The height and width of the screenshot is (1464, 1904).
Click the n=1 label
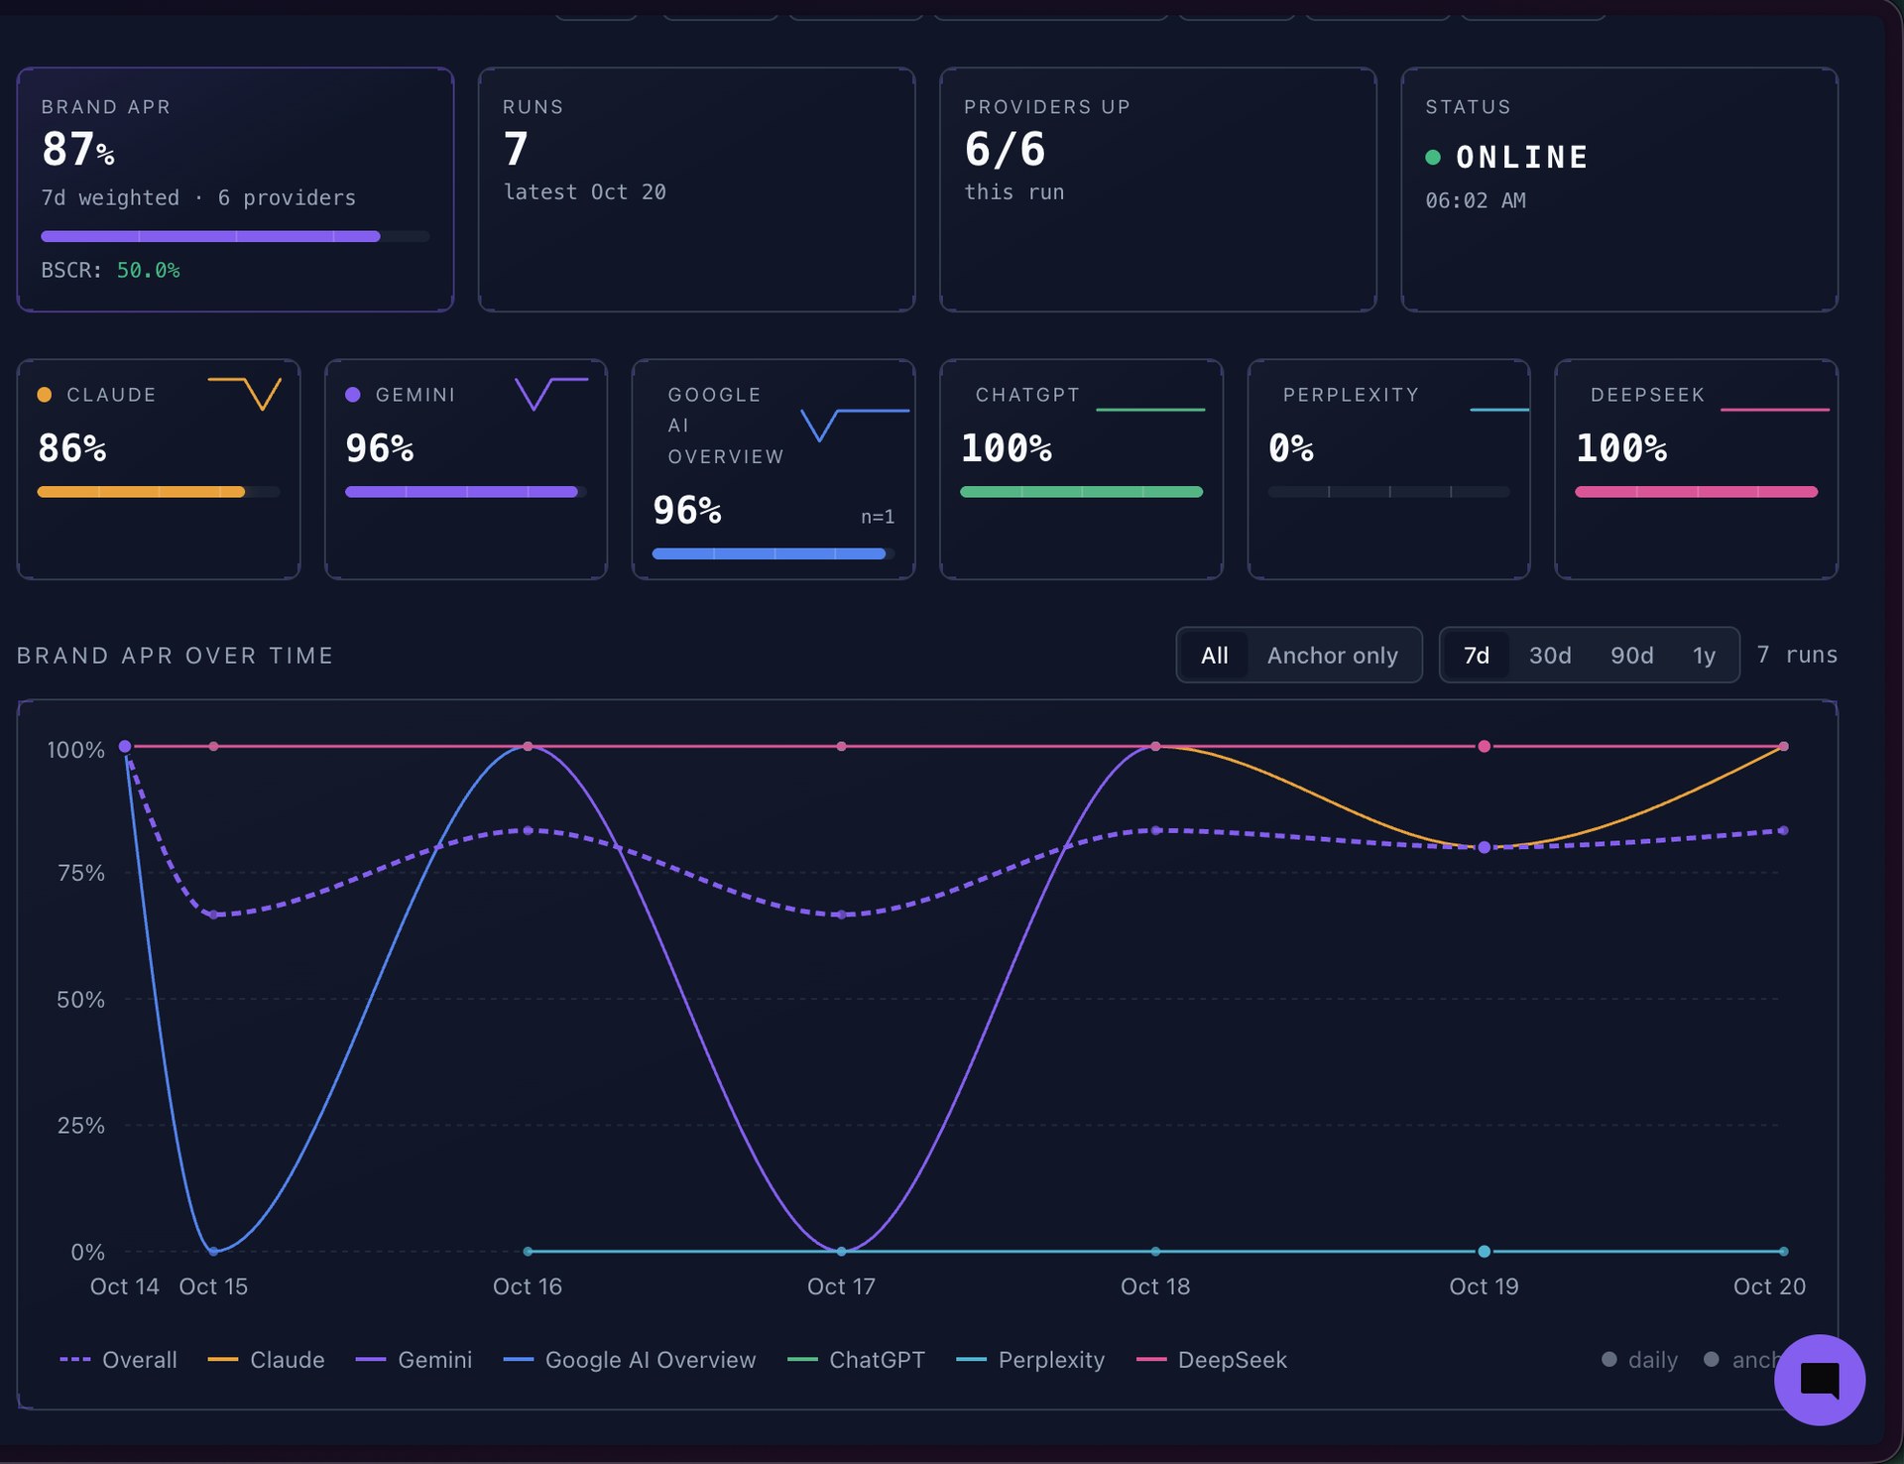[x=878, y=517]
